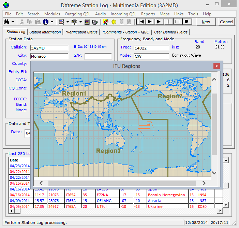The width and height of the screenshot is (239, 228).
Task: Open the Modules menu
Action: point(52,14)
